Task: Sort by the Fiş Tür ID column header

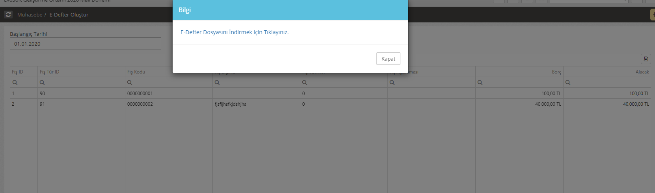Action: [x=50, y=72]
